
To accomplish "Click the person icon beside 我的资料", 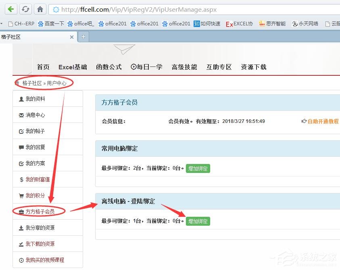I will (22, 99).
